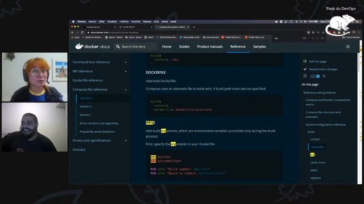364x204 pixels.
Task: Jump to previous find match arrow
Action: click(x=313, y=38)
